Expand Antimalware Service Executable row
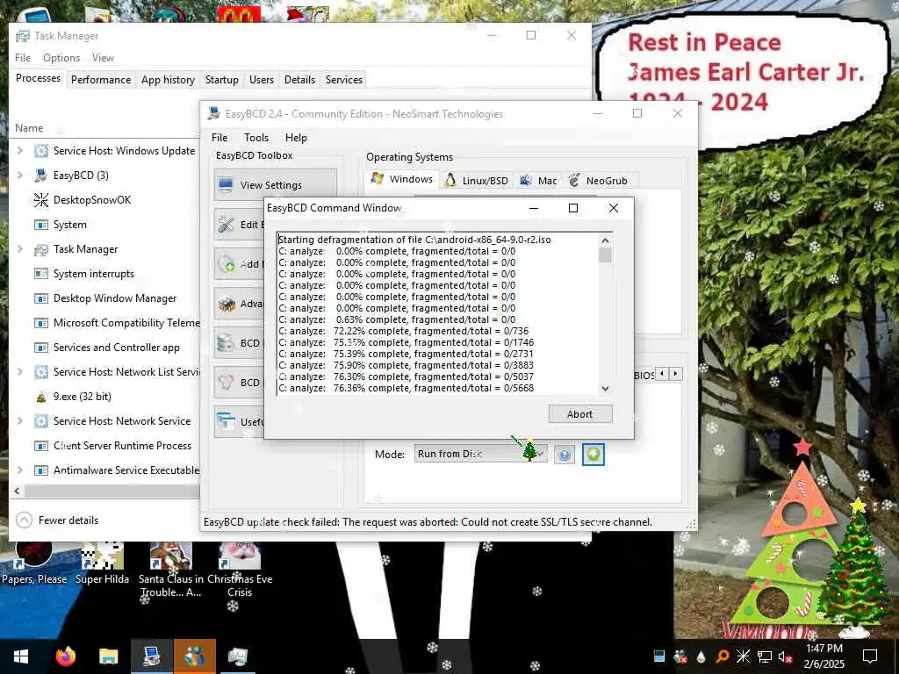 tap(20, 470)
